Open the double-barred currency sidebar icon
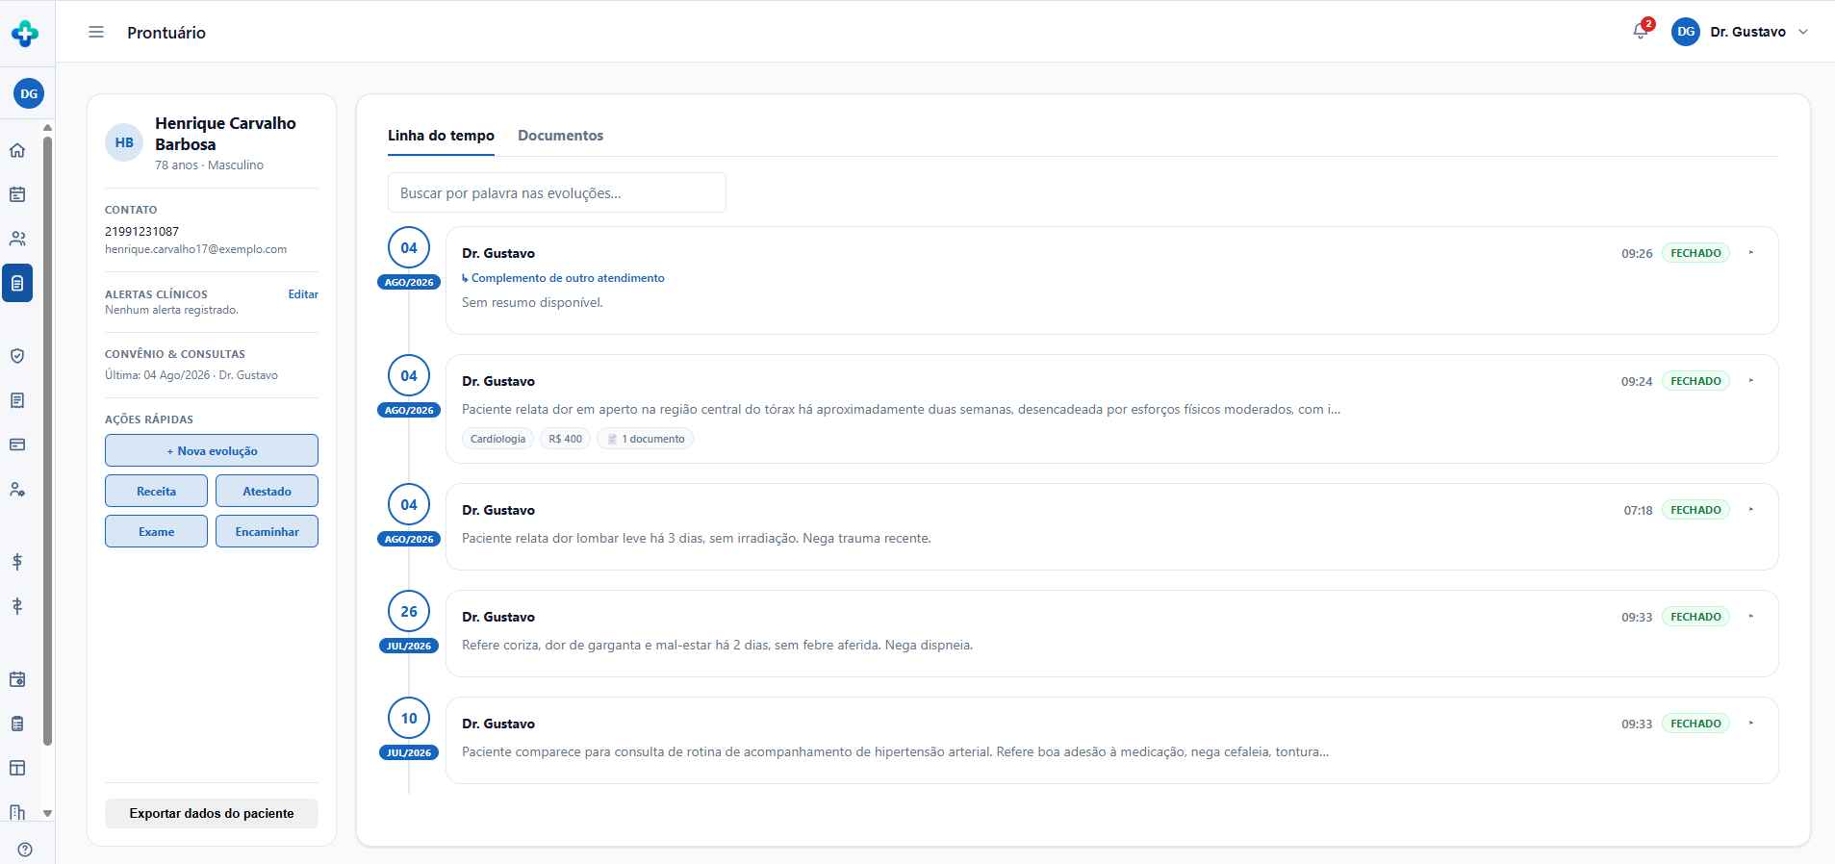 [17, 606]
